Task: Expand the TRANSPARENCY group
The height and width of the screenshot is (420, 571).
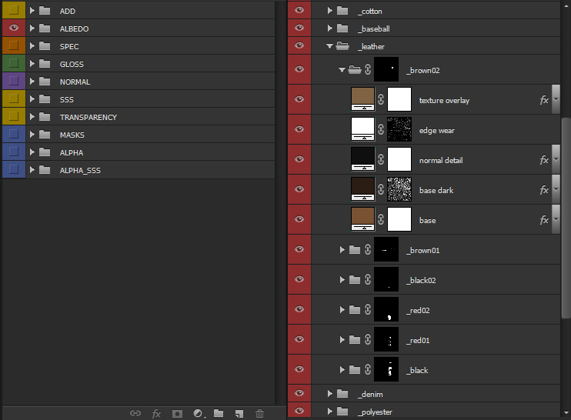Action: tap(32, 116)
